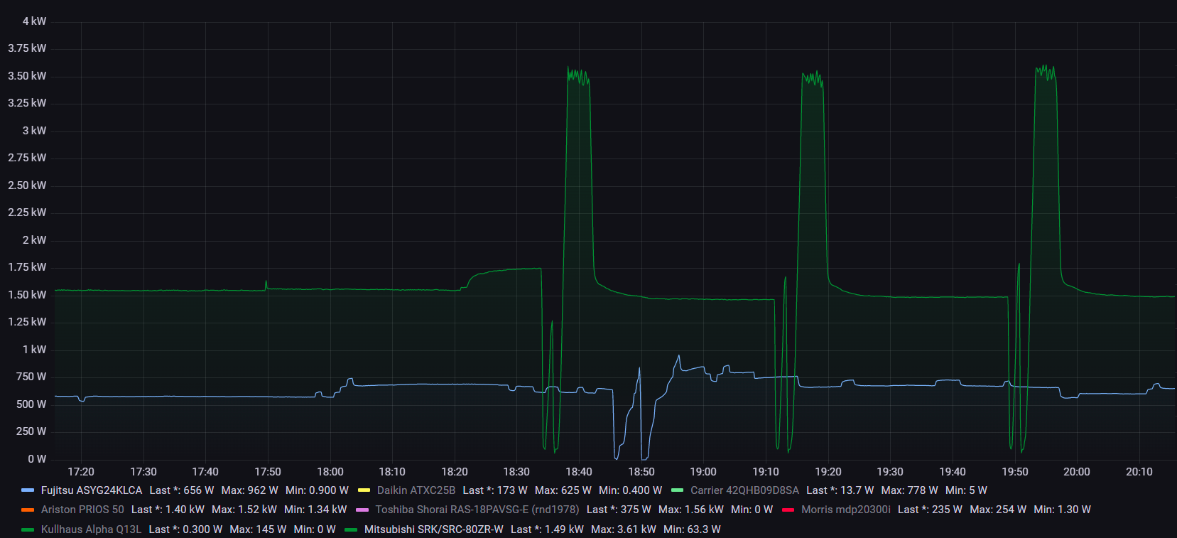Click Toshiba 'Max: 1.56 kW' value
This screenshot has height=538, width=1177.
tap(691, 510)
